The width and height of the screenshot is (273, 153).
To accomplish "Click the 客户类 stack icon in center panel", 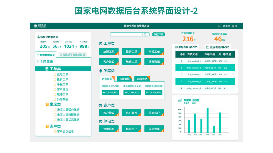I will (x=100, y=106).
